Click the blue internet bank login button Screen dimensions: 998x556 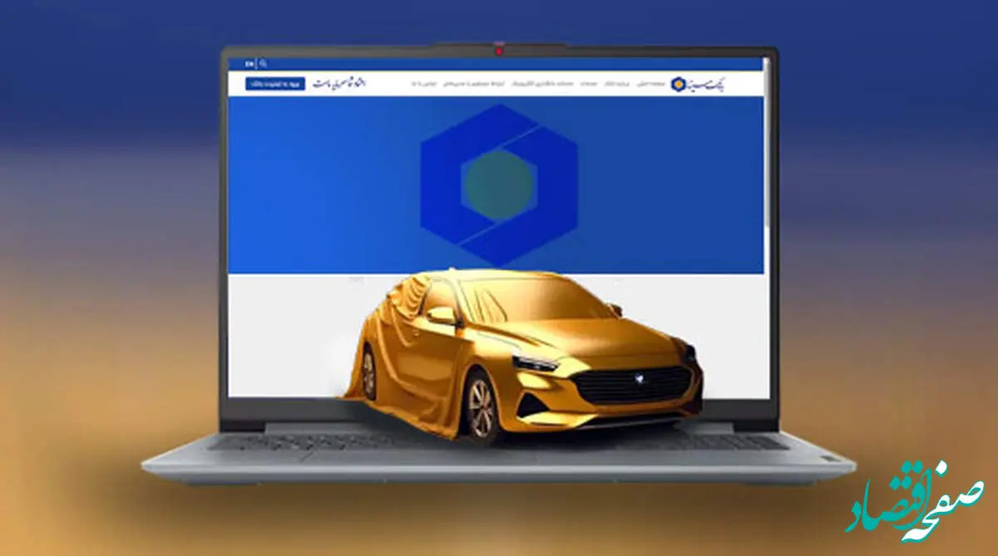coord(275,84)
